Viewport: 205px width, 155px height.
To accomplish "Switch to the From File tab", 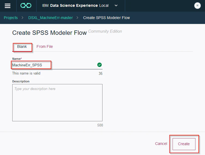I will click(x=45, y=46).
